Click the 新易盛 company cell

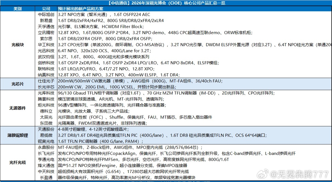pyautogui.click(x=46, y=21)
